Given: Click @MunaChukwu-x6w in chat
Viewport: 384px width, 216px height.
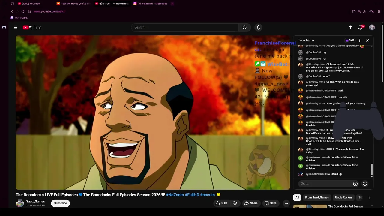Looking at the screenshot, I should coord(318,174).
